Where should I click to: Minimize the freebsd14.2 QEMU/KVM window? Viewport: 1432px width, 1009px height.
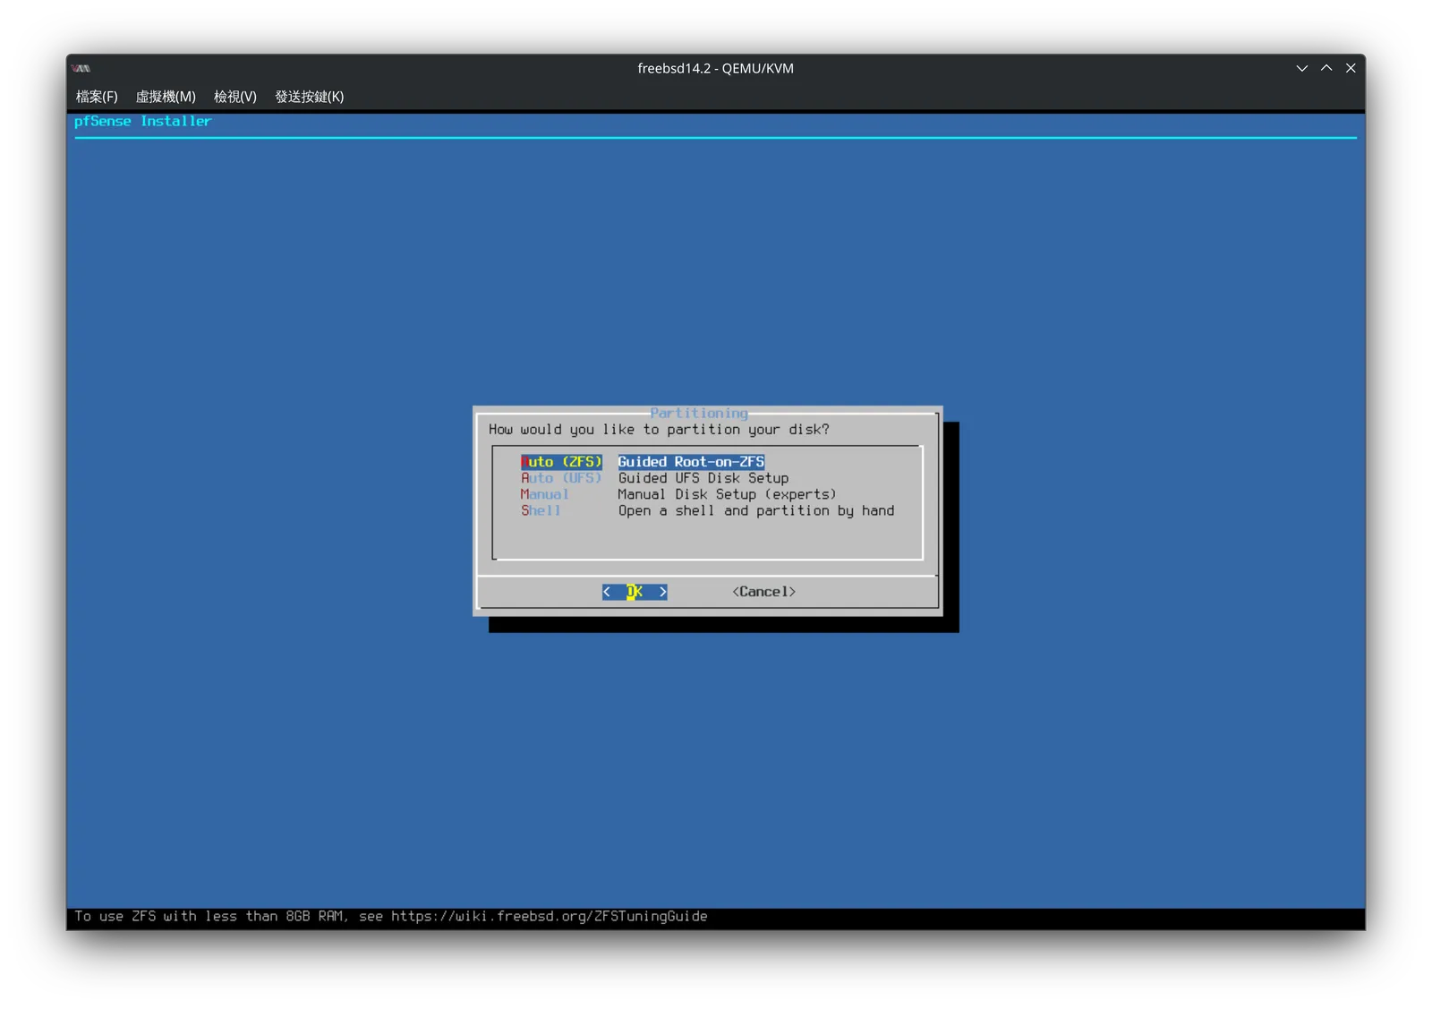[1302, 68]
